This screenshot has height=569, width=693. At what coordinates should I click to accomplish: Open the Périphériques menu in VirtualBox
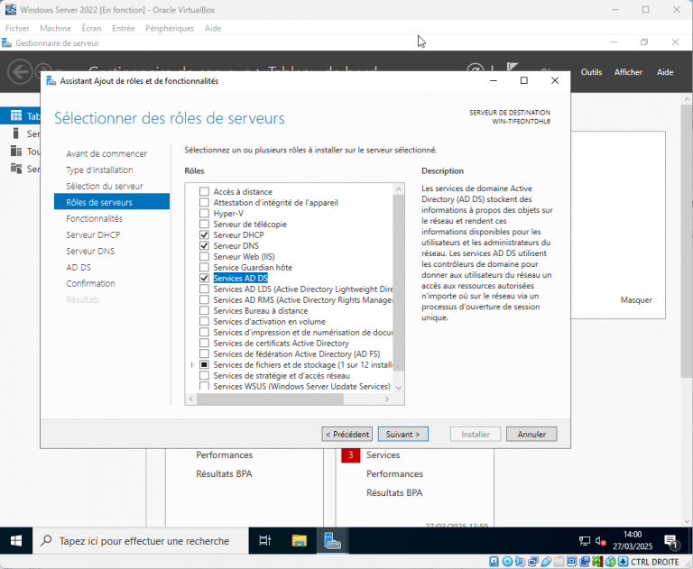click(170, 28)
